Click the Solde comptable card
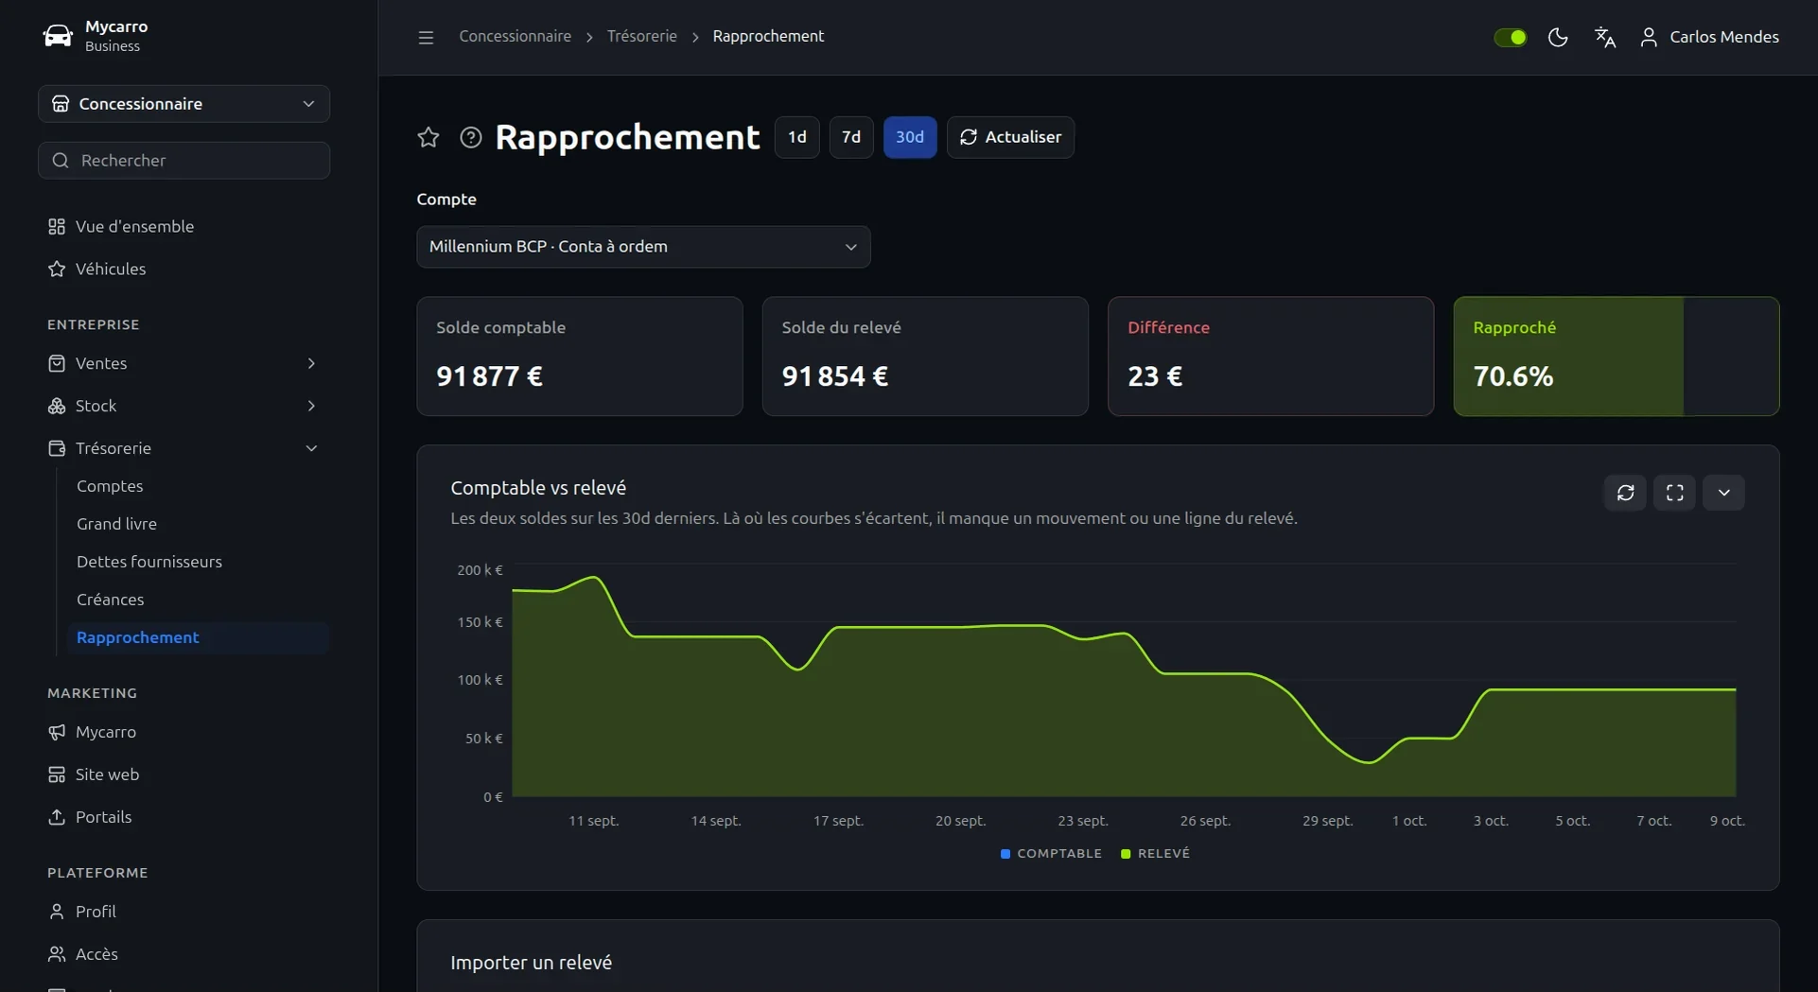Image resolution: width=1818 pixels, height=992 pixels. click(580, 357)
